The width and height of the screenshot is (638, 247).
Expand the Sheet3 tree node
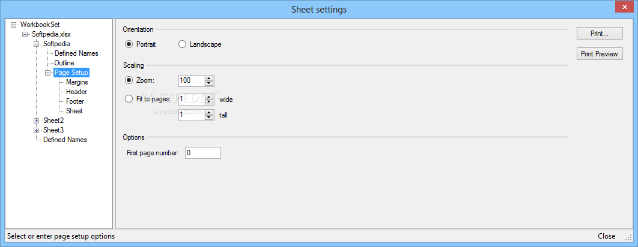point(36,131)
